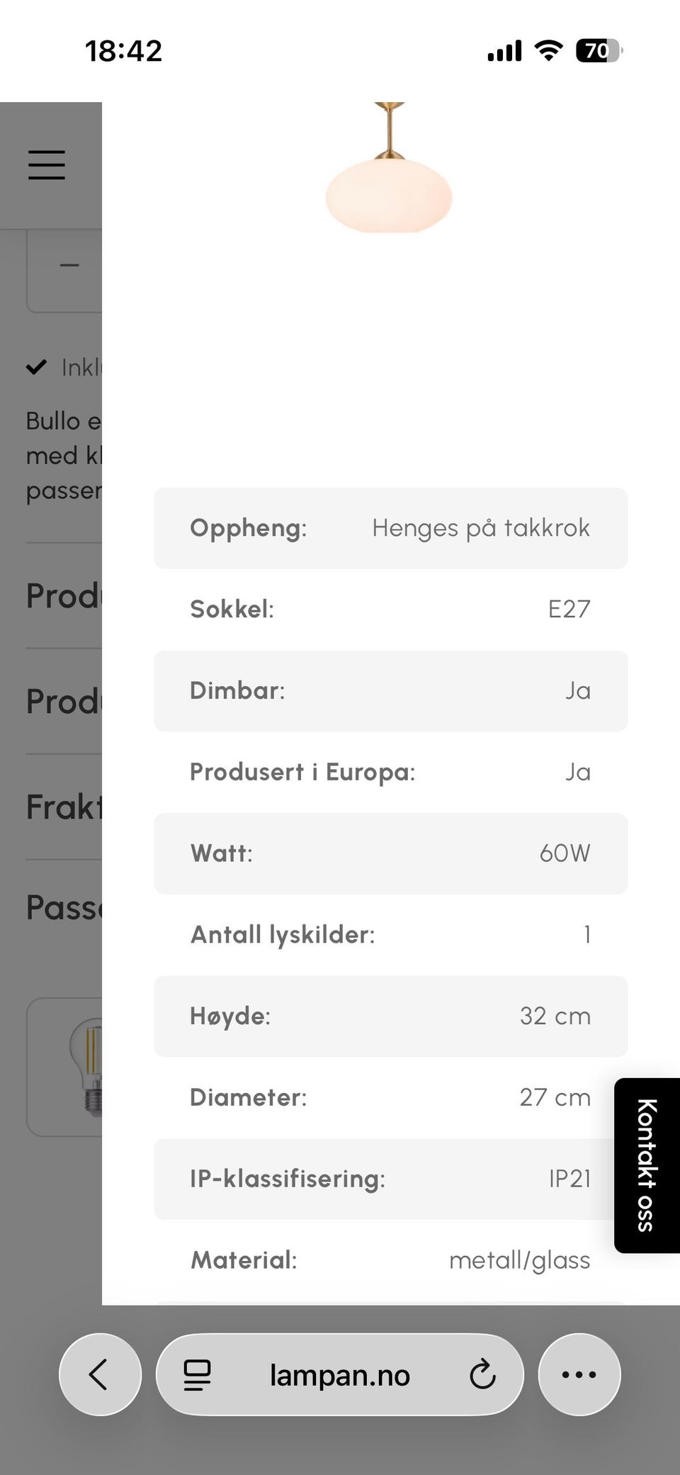680x1475 pixels.
Task: Expand the second Produ accordion section
Action: coord(64,701)
